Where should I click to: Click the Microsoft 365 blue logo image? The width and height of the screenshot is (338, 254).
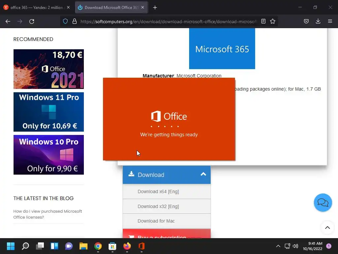(x=222, y=49)
